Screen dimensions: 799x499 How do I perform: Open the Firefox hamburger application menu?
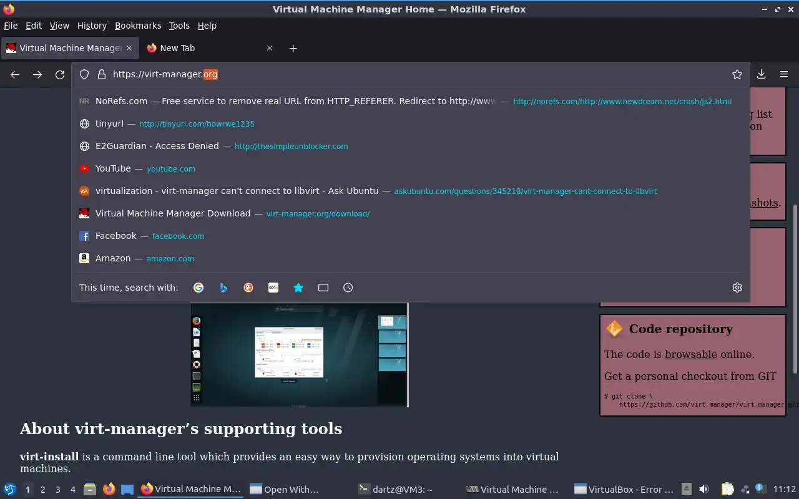pyautogui.click(x=784, y=74)
